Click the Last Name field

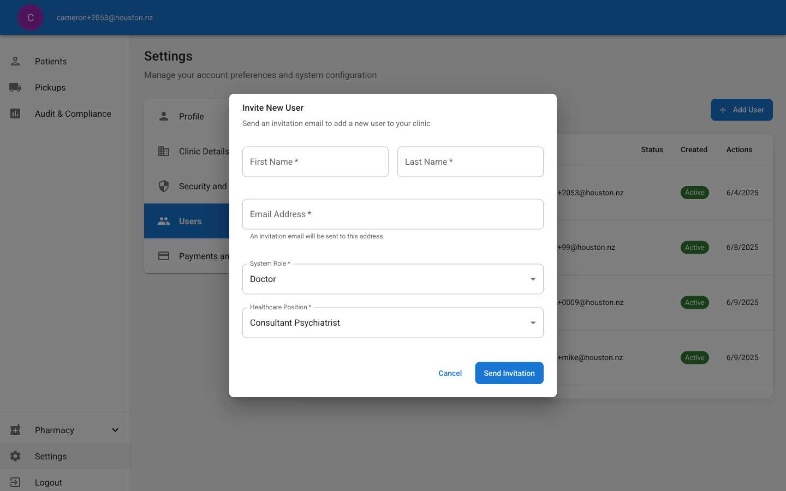(471, 161)
